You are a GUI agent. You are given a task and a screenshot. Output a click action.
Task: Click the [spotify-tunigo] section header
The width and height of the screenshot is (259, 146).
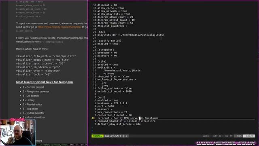(x=109, y=41)
